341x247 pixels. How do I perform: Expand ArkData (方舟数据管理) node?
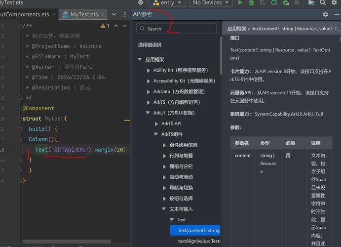tap(149, 91)
